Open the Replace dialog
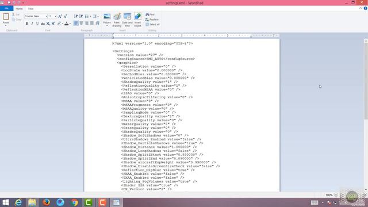Image resolution: width=368 pixels, height=207 pixels. [x=152, y=20]
